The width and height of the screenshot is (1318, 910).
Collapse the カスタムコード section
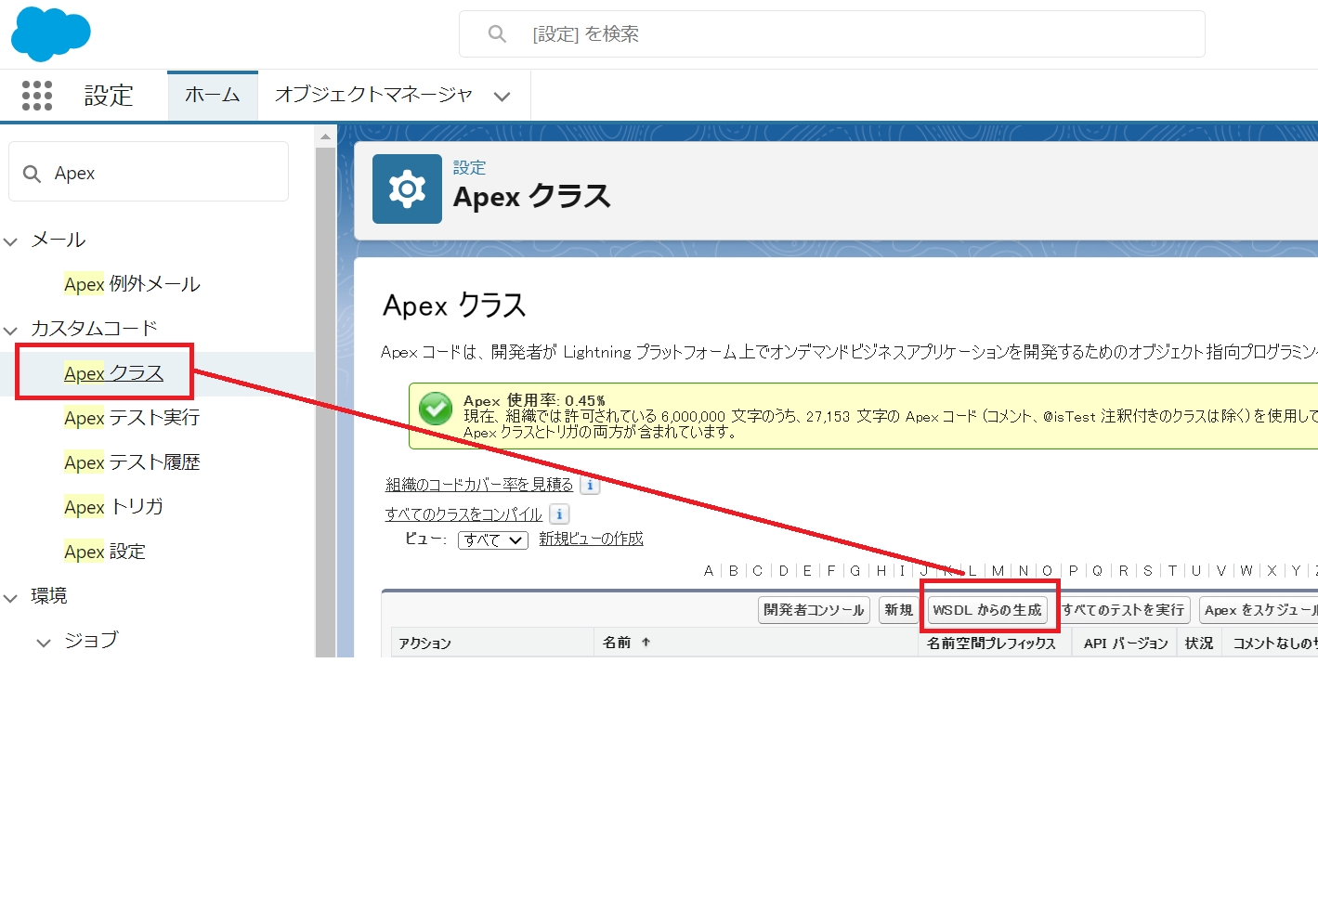11,330
